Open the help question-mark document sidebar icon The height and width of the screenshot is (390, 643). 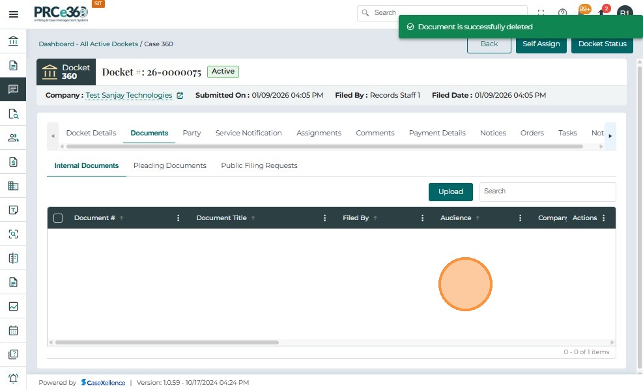point(13,354)
